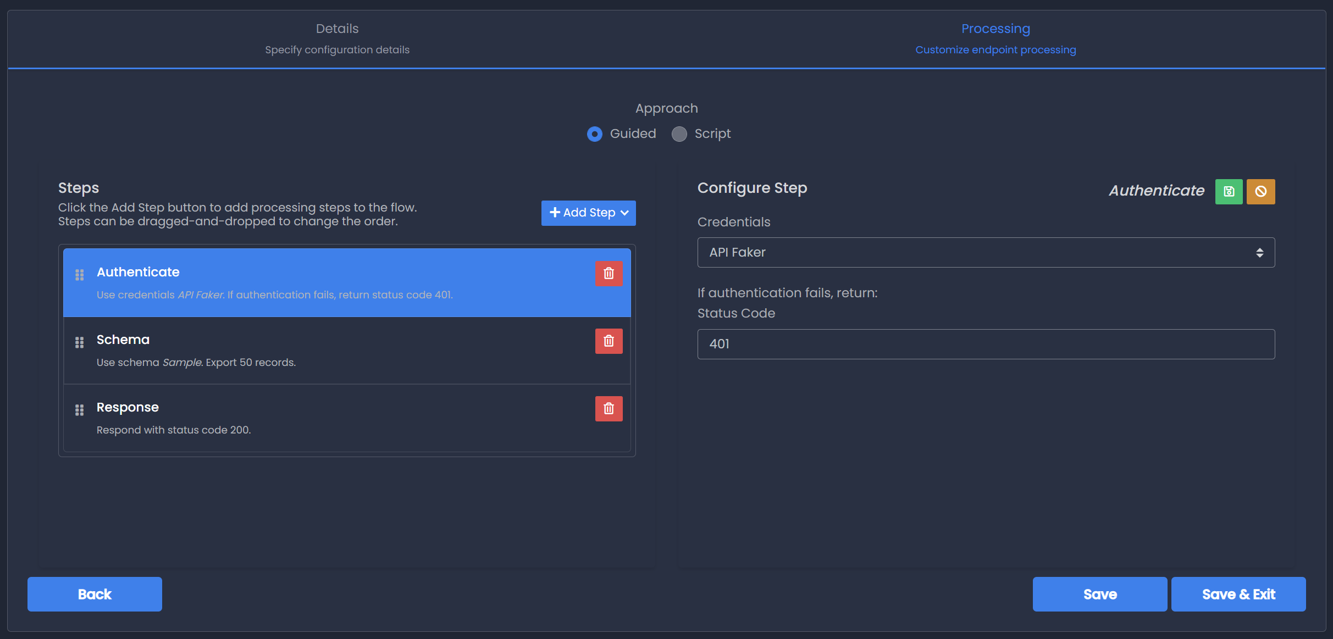Open the Add Step dropdown

(588, 213)
